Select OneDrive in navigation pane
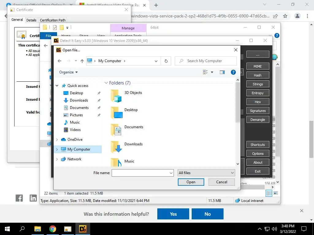 point(75,140)
